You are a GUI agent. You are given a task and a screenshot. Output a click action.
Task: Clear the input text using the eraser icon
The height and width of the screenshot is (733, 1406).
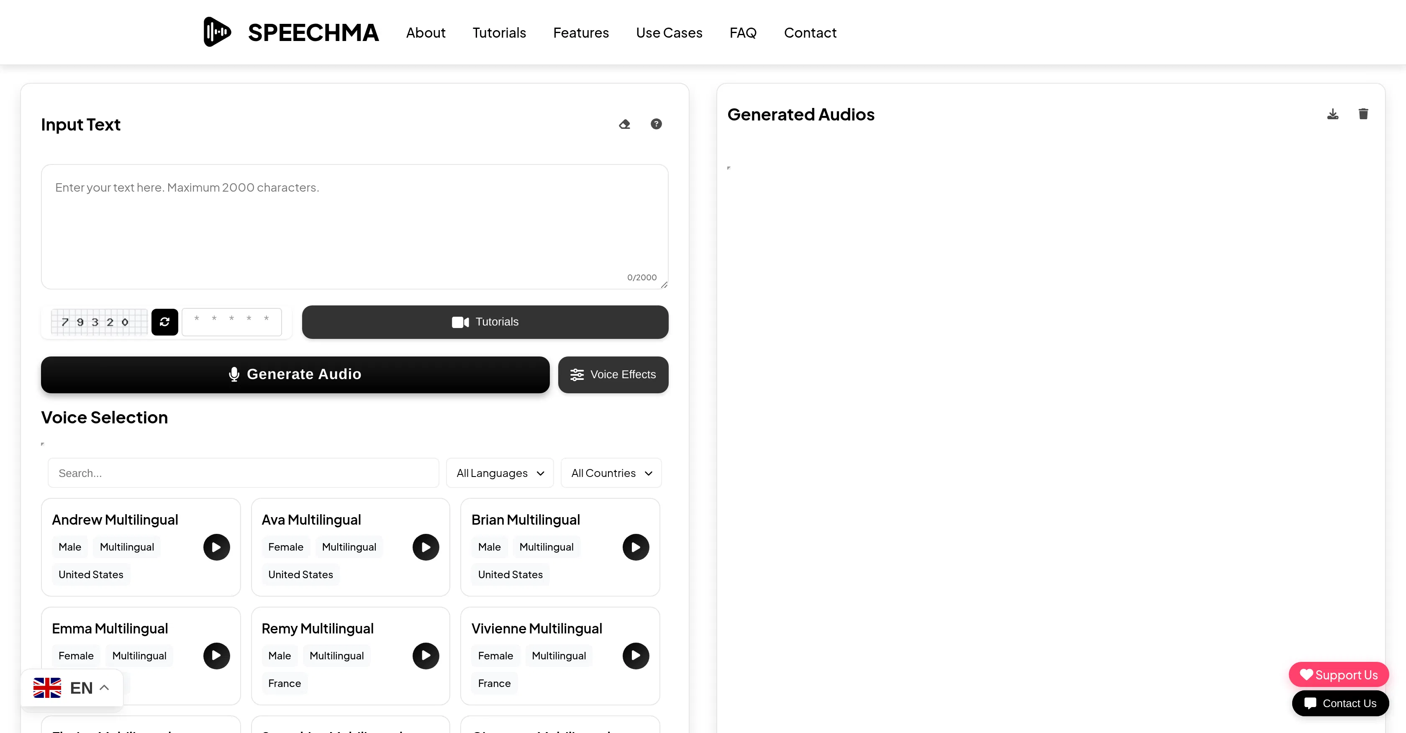click(624, 124)
